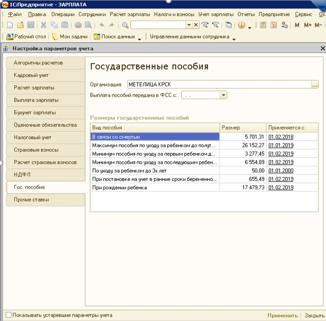Click the M memory button
The height and width of the screenshot is (321, 326).
(x=297, y=25)
